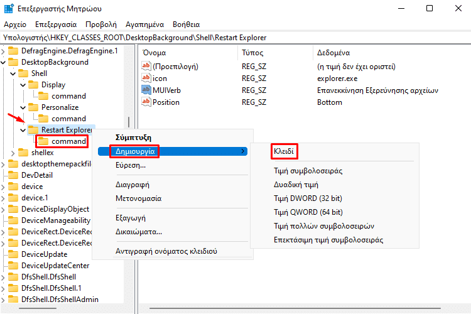Collapse the Shell key arrow
Image resolution: width=471 pixels, height=314 pixels.
(14, 73)
